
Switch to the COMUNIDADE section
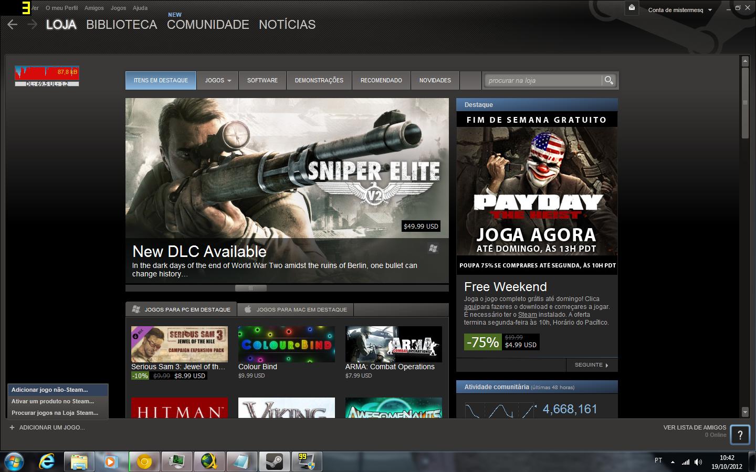click(x=208, y=25)
